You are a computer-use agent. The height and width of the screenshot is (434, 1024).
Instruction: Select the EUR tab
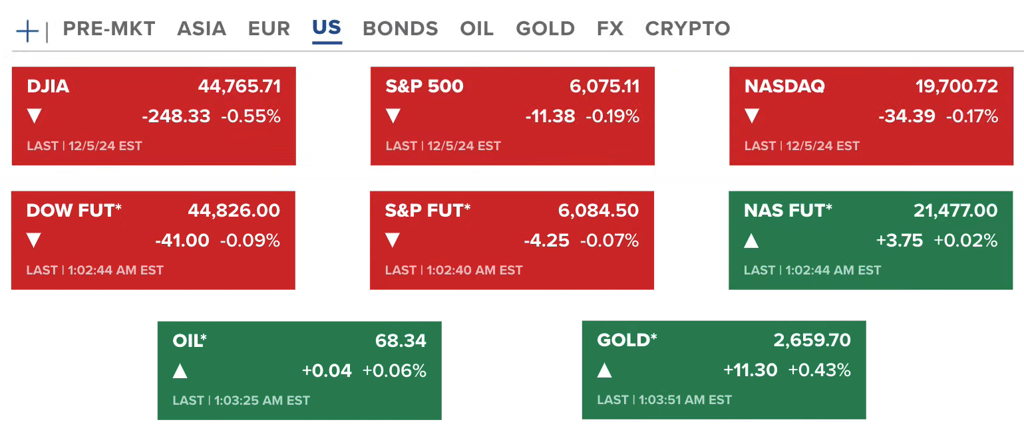(x=269, y=29)
